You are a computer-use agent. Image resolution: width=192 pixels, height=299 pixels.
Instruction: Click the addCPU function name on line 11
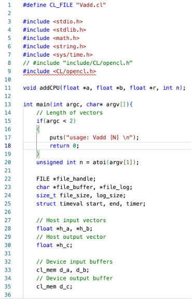pyautogui.click(x=50, y=88)
